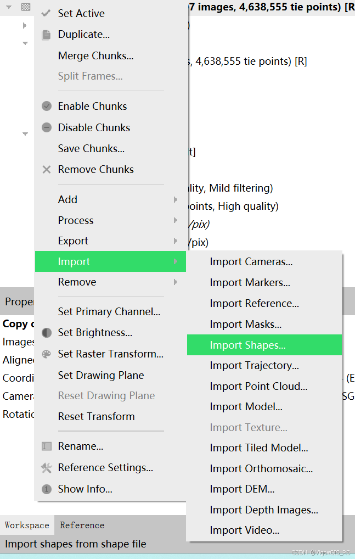Choose Import Shapes from submenu
The height and width of the screenshot is (559, 355).
click(x=247, y=345)
